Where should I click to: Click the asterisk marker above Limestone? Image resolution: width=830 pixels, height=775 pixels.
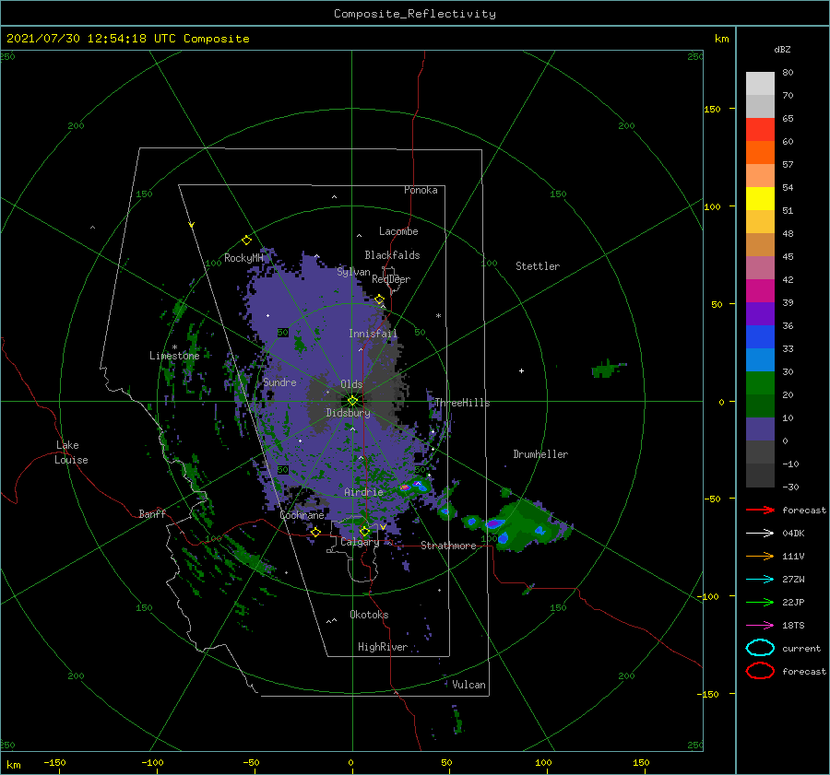pyautogui.click(x=174, y=347)
